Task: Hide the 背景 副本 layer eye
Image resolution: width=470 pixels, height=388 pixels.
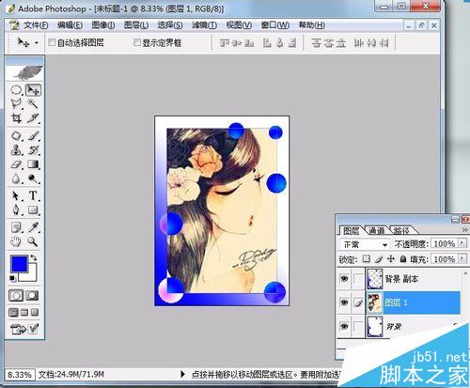Action: 344,278
